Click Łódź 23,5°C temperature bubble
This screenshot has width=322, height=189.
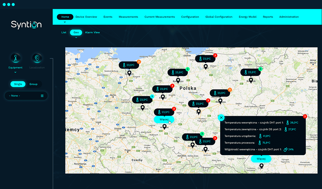(198, 103)
